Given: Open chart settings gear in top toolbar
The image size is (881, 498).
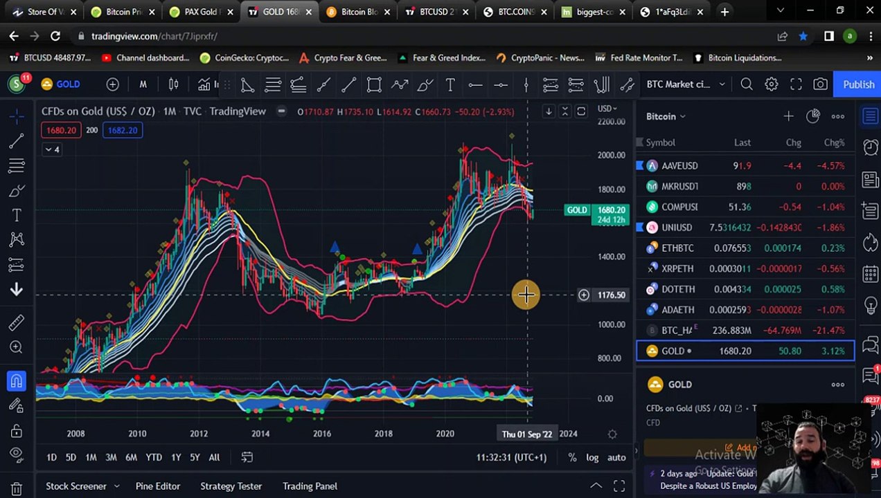Looking at the screenshot, I should pyautogui.click(x=771, y=84).
